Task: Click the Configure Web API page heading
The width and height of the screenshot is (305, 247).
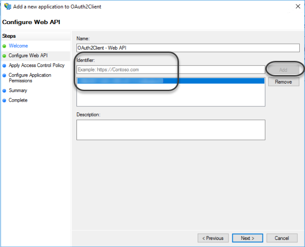Action: 31,22
